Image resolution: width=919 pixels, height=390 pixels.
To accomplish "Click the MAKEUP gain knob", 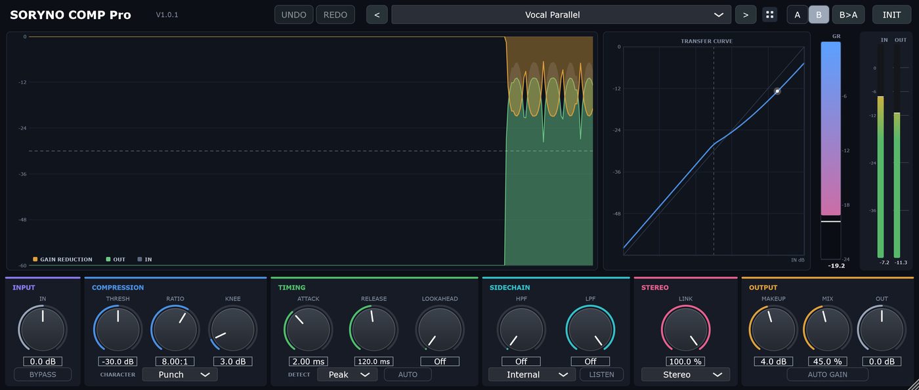I will pyautogui.click(x=773, y=329).
